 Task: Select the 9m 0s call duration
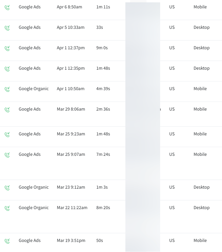102,48
